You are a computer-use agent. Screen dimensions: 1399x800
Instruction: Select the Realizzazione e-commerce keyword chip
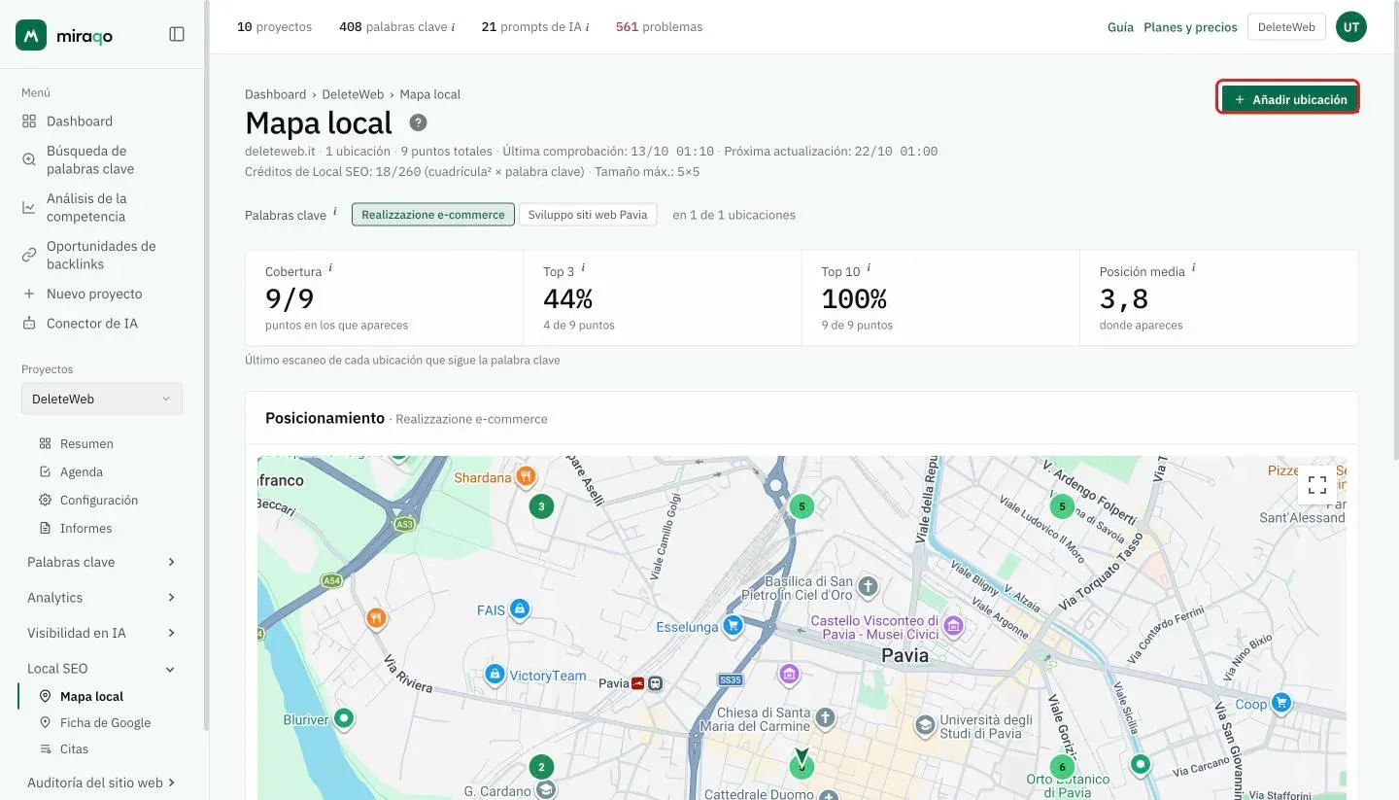point(433,215)
